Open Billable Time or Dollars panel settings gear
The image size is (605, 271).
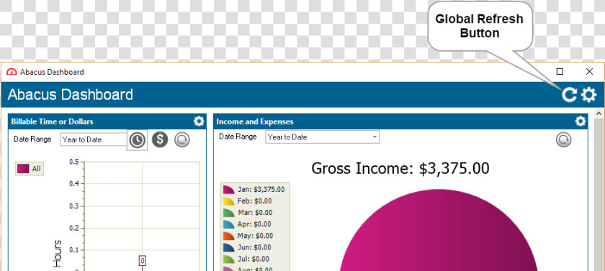click(199, 121)
